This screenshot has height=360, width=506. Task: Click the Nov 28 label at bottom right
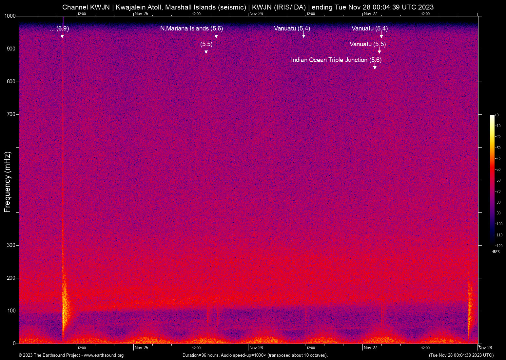[485, 348]
